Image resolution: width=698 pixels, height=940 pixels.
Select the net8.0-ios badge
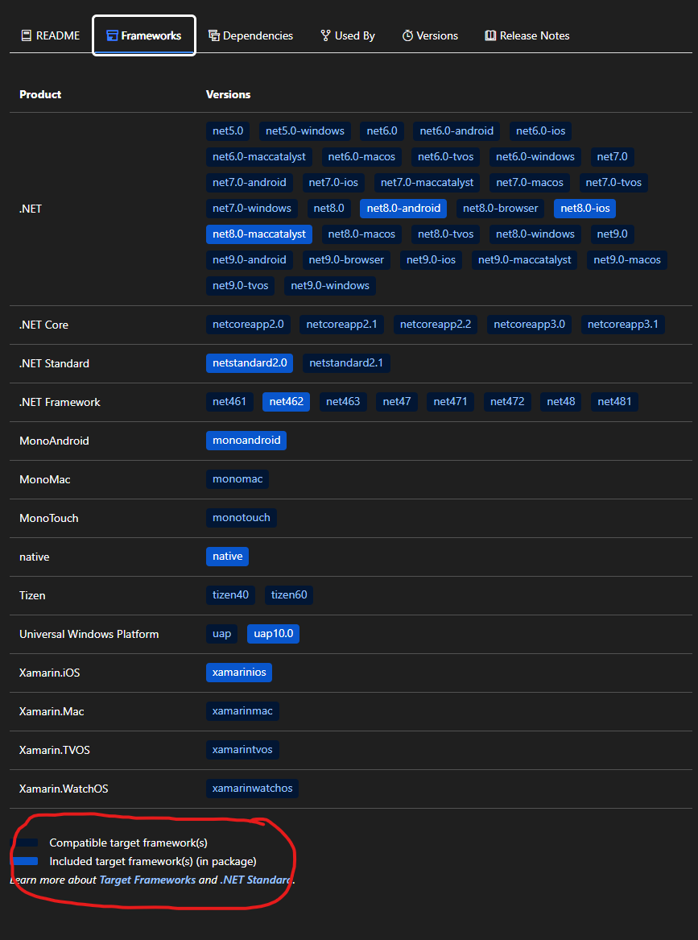[x=584, y=208]
